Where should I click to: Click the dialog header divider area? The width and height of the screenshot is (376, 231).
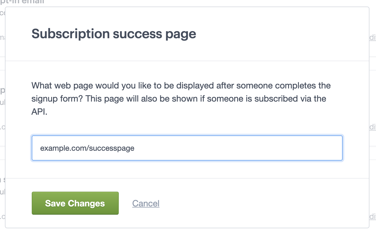coord(188,60)
